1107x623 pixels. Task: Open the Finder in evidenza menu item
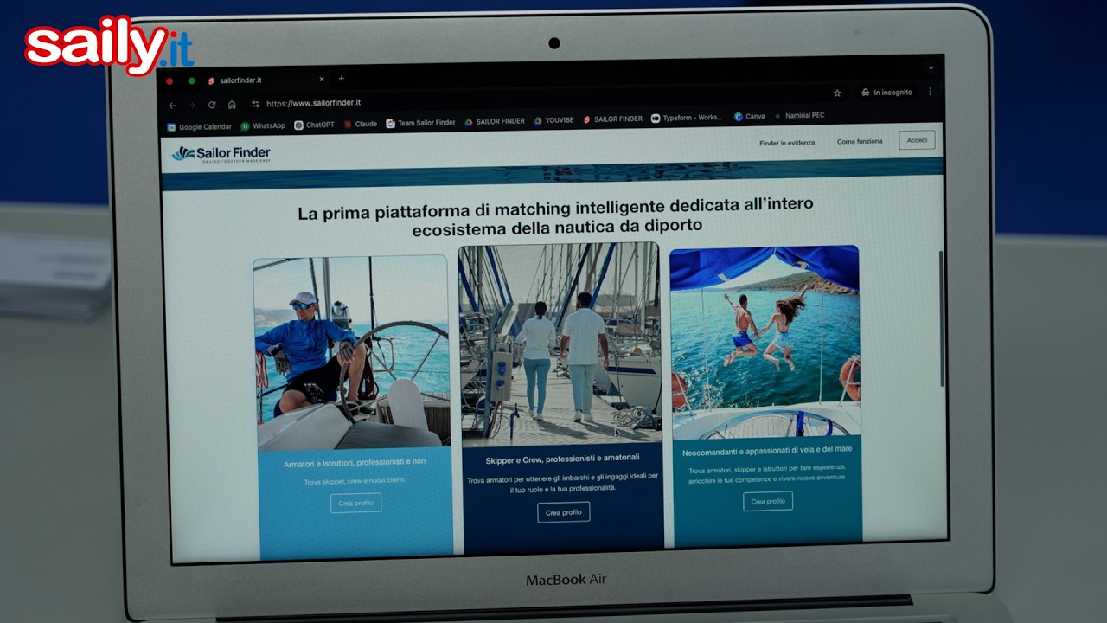click(787, 143)
